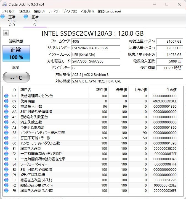This screenshot has width=186, height=199.
Task: Click blue status icon for row AA
Action: 6,112
